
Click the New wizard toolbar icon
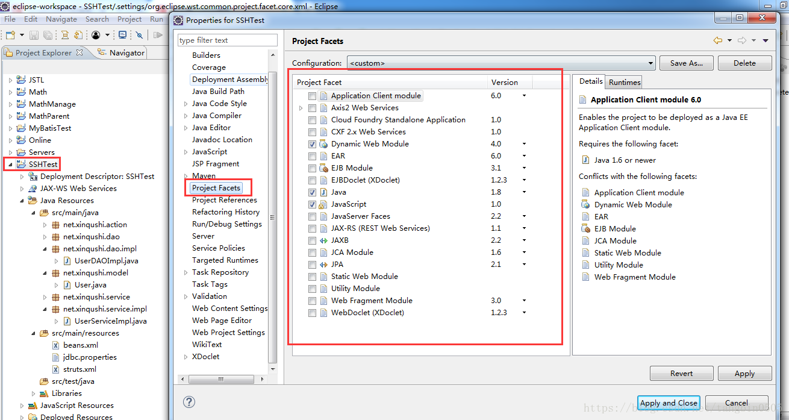(x=10, y=35)
